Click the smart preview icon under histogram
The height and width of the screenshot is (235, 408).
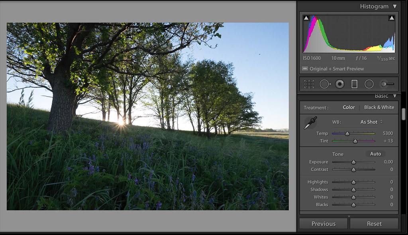point(305,68)
